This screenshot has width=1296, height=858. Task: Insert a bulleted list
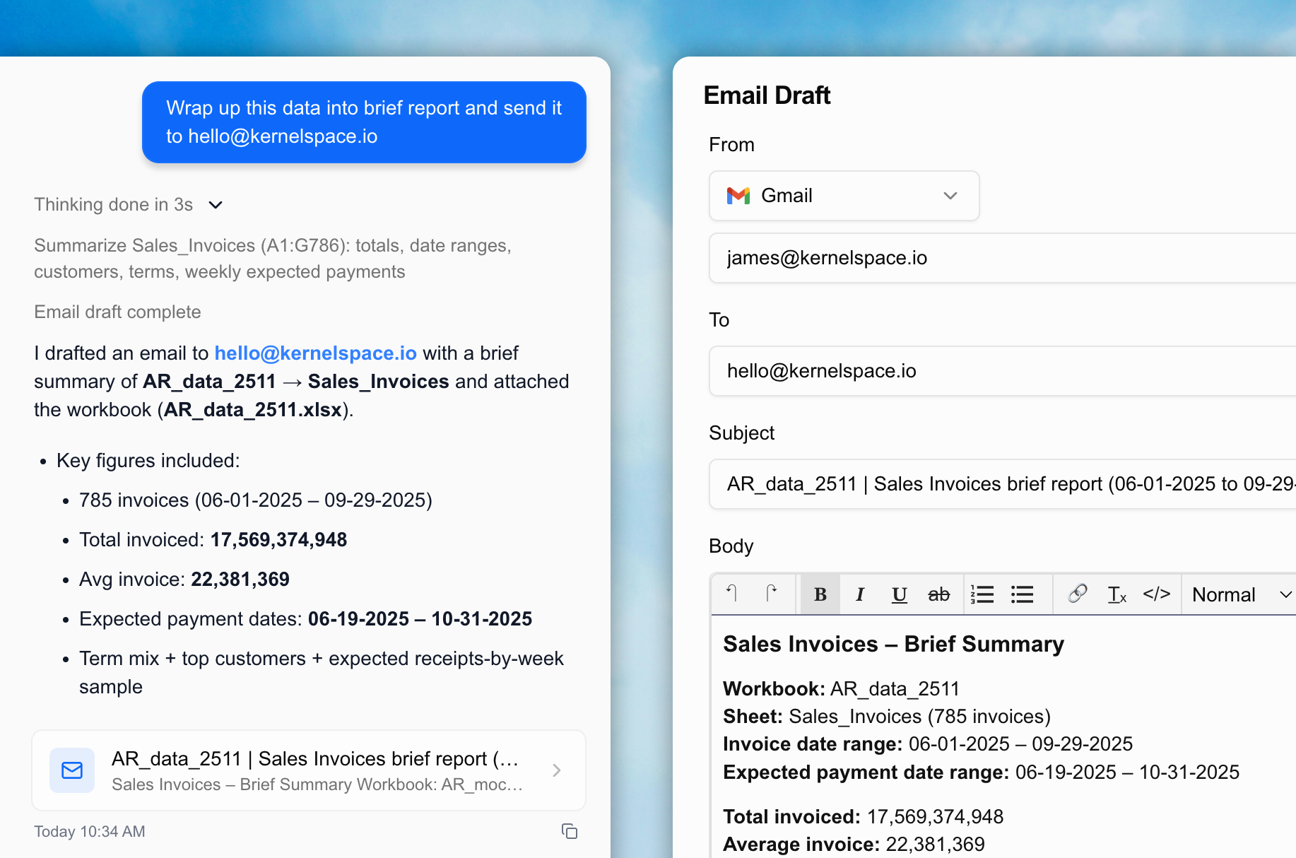click(1022, 594)
